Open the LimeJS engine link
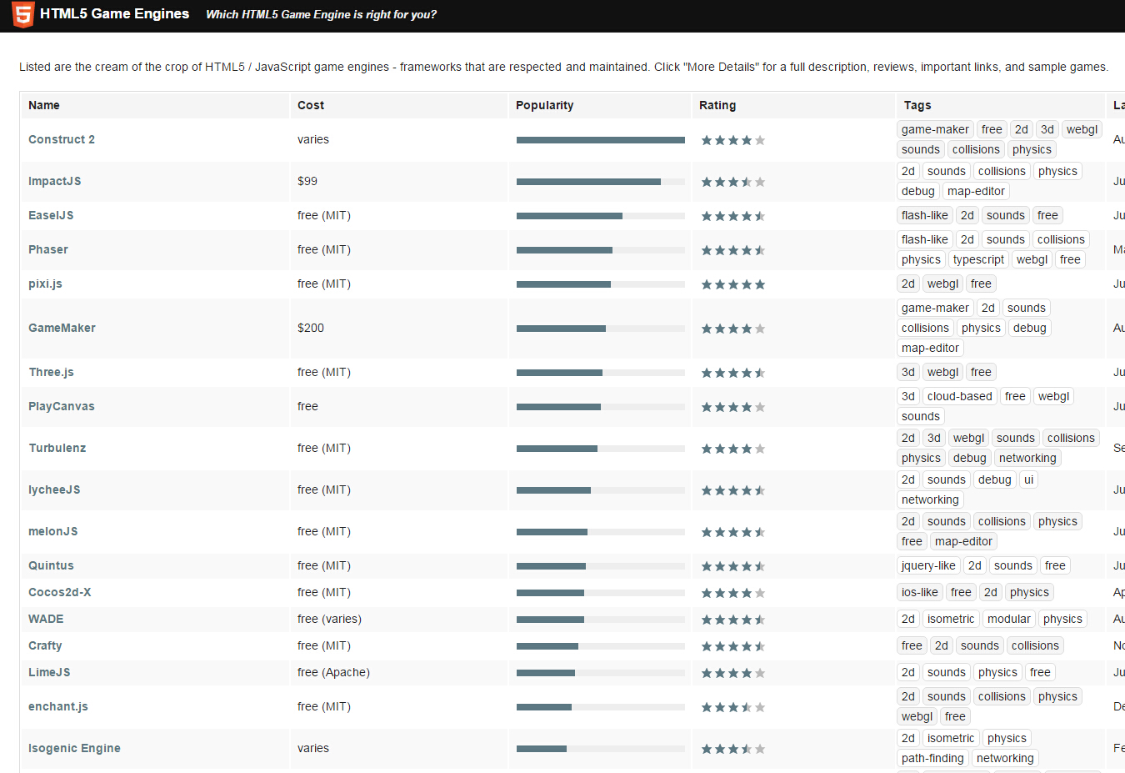 click(x=49, y=672)
